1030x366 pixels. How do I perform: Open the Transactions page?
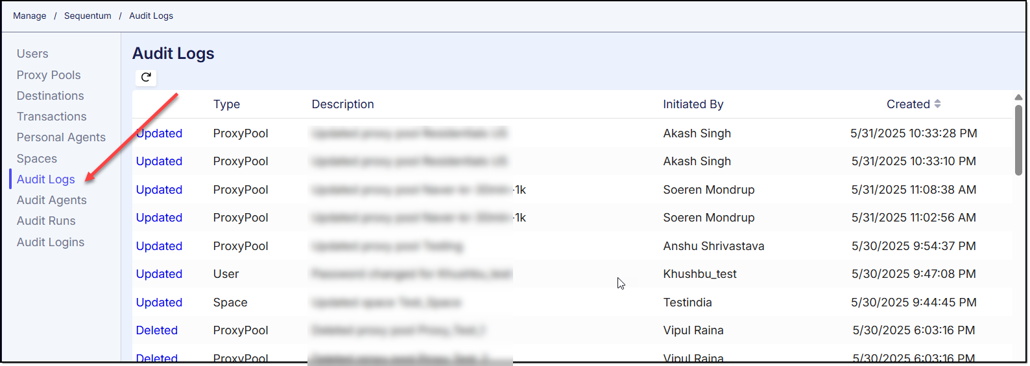tap(51, 117)
